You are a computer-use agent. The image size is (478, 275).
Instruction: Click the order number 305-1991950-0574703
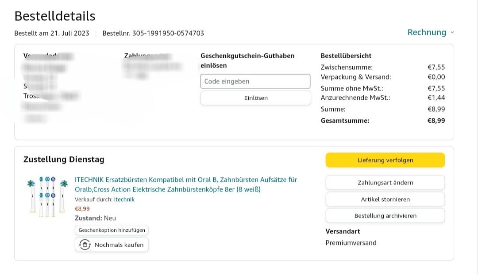168,33
